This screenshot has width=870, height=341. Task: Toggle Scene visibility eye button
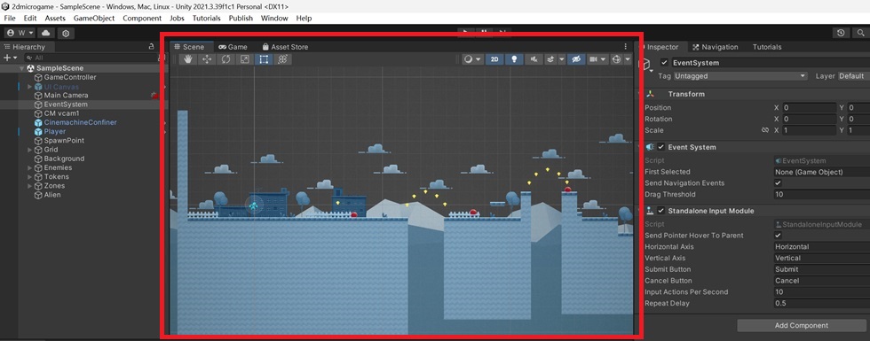576,59
